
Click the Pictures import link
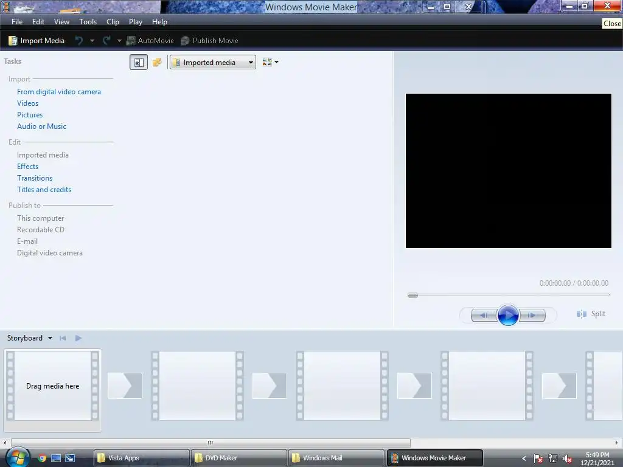tap(30, 115)
